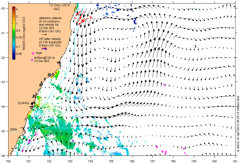Click the magenta drifter legend marker

pos(32,60)
